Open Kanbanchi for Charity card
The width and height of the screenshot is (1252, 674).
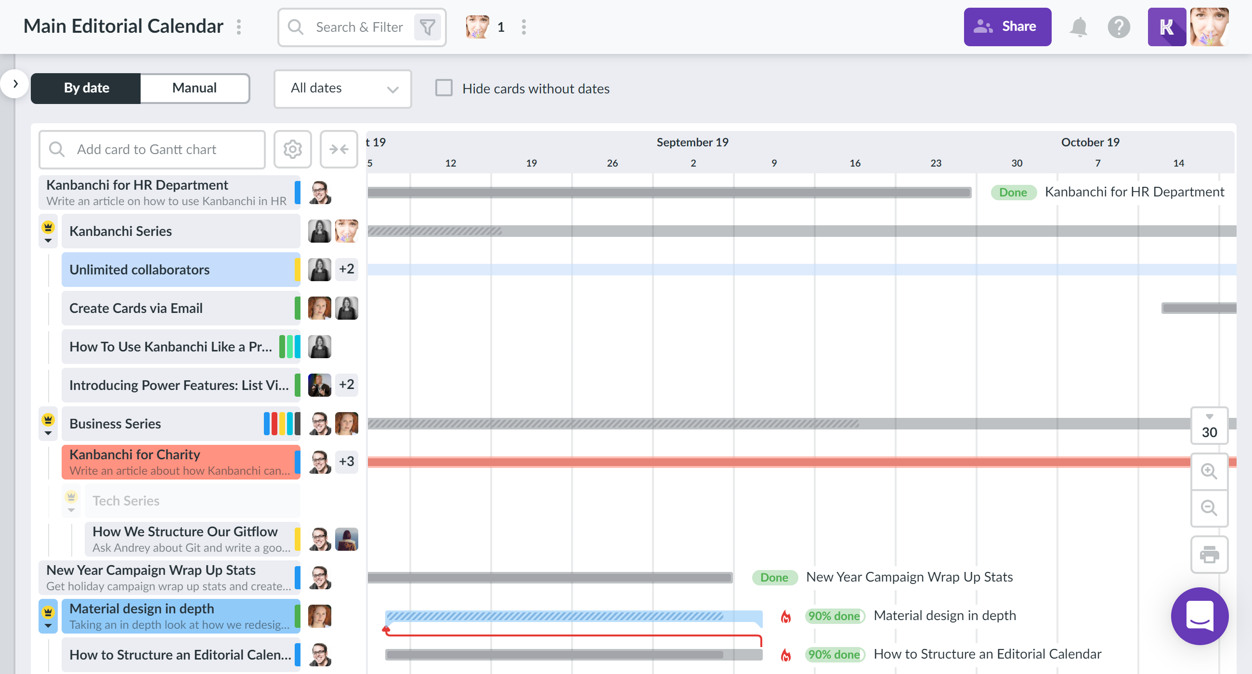[181, 462]
